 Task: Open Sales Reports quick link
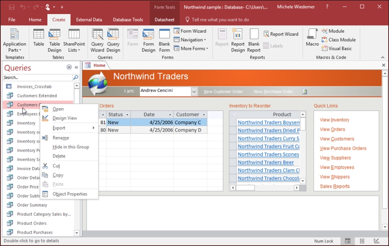coord(335,187)
